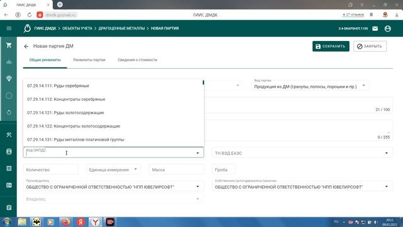Click the GIIS DMDK logo icon
403x227 pixels.
(x=27, y=28)
